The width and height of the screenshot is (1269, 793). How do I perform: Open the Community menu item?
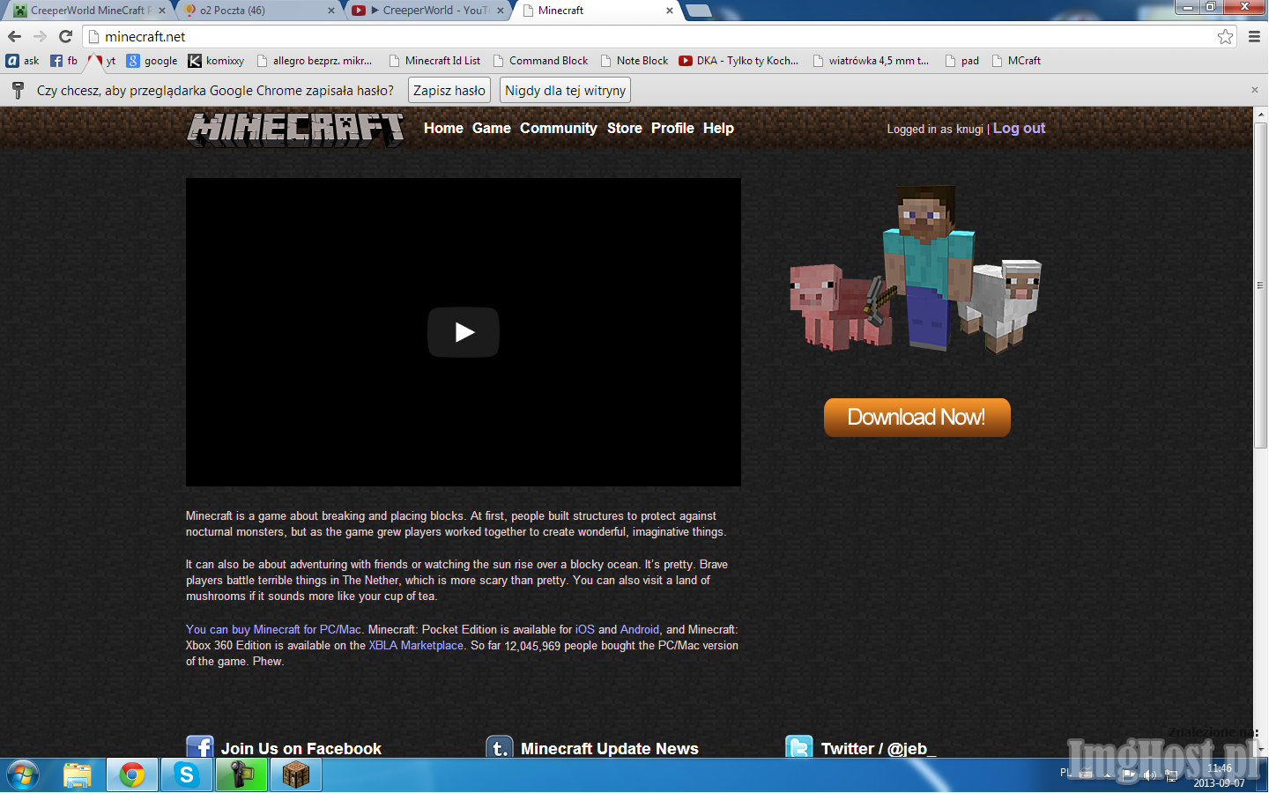click(558, 128)
